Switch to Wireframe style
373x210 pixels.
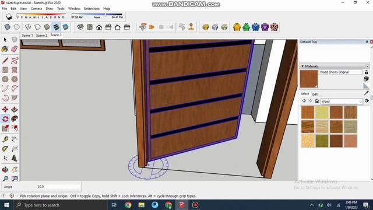(28, 27)
